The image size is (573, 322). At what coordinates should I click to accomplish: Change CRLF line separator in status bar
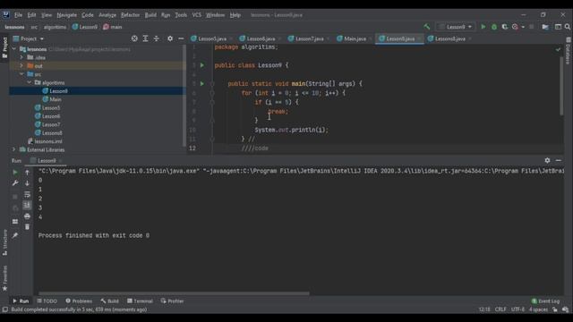500,309
